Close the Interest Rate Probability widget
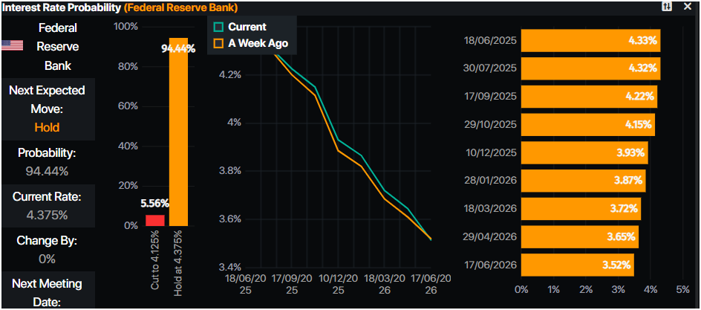Screen dimensions: 701x310 click(688, 7)
